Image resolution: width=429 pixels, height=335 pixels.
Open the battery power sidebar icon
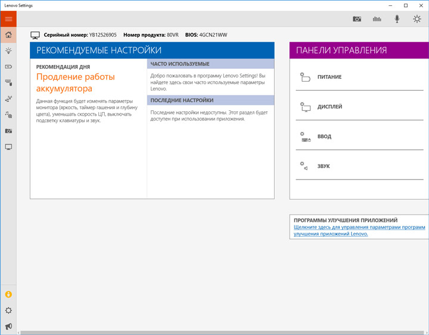coord(8,67)
